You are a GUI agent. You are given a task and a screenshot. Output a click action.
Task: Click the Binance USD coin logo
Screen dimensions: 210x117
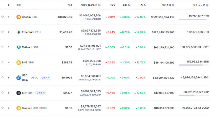[x=19, y=108]
